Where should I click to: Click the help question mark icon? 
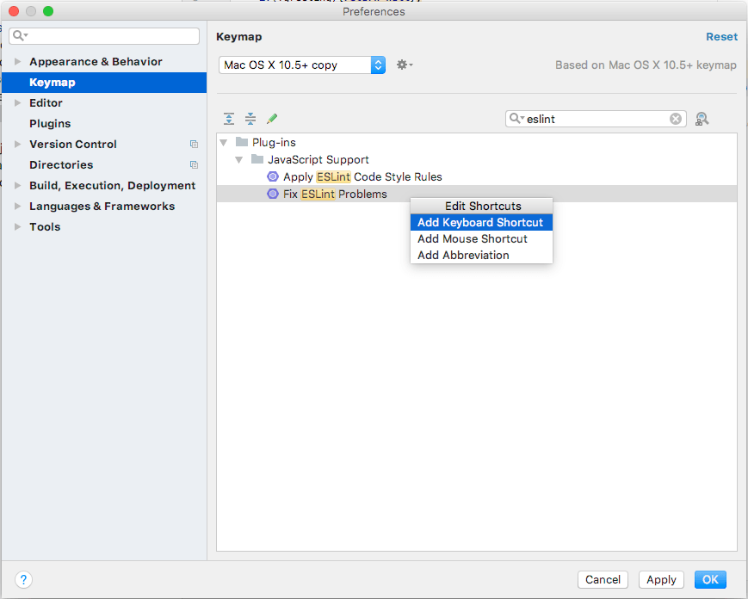click(x=22, y=580)
